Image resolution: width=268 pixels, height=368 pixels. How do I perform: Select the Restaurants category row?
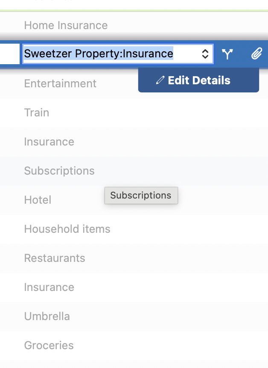pos(55,258)
